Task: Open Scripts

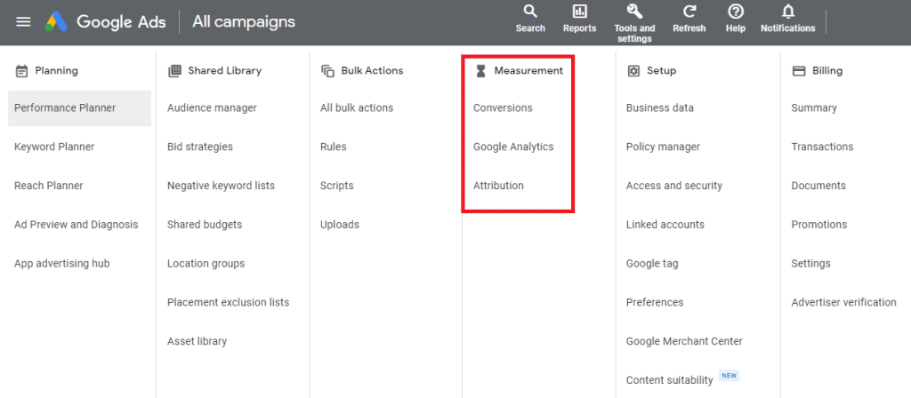Action: pos(337,186)
